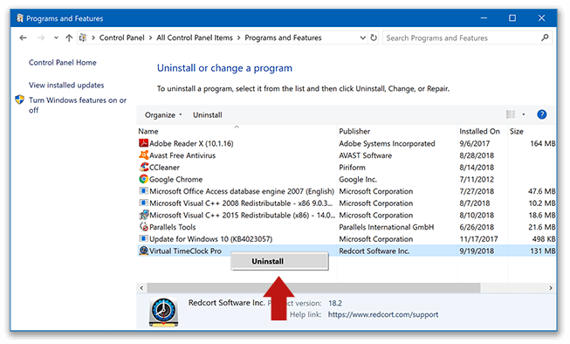Click the 131 MB size value
The height and width of the screenshot is (344, 570).
[542, 251]
